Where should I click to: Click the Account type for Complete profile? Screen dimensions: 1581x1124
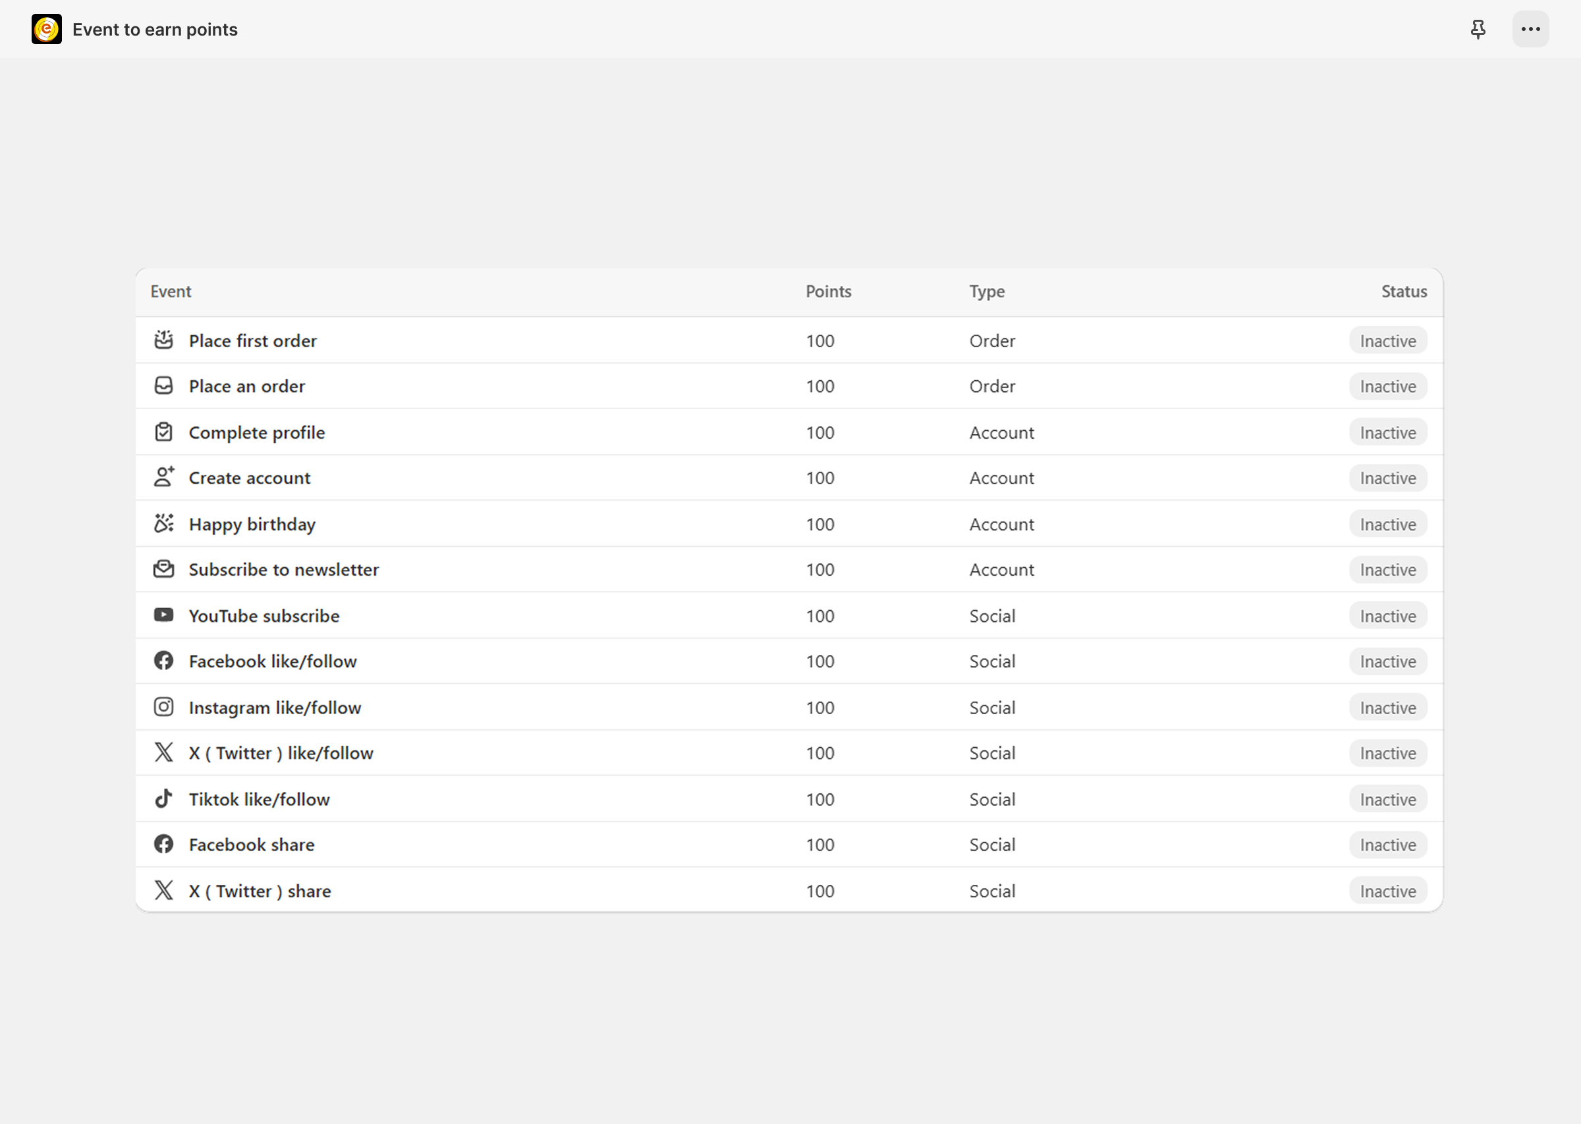1001,433
